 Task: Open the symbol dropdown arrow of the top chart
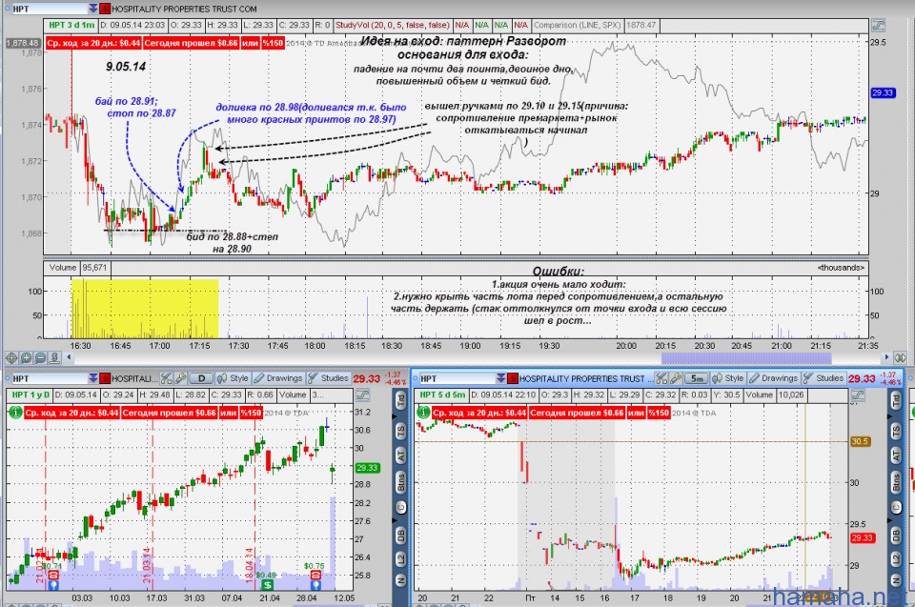coord(93,9)
